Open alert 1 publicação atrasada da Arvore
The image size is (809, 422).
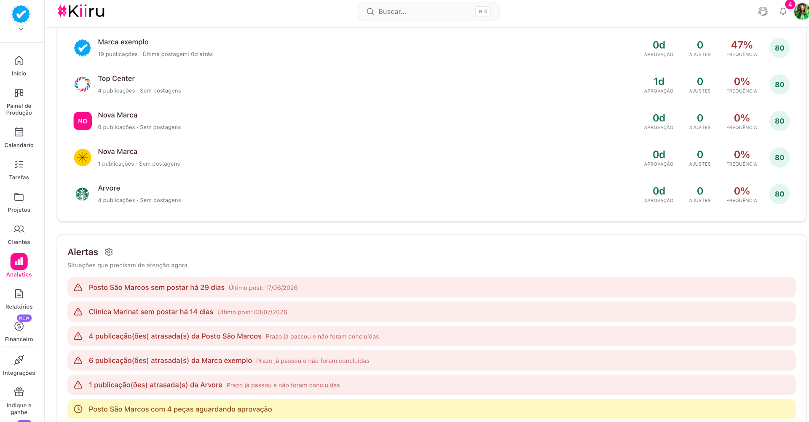tap(431, 385)
